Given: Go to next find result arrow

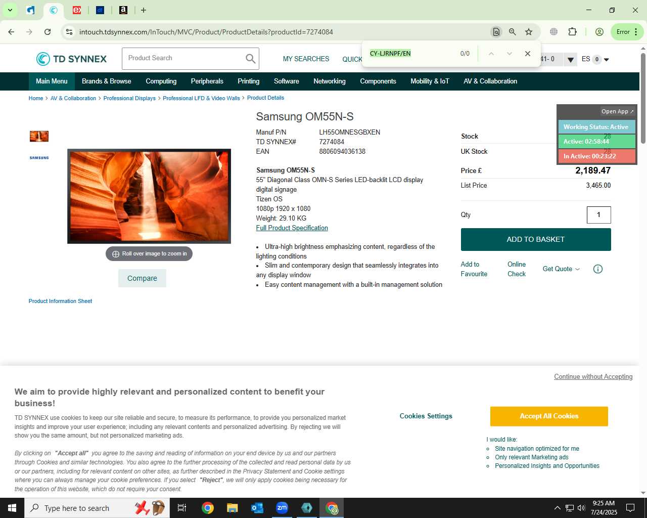Looking at the screenshot, I should click(510, 54).
